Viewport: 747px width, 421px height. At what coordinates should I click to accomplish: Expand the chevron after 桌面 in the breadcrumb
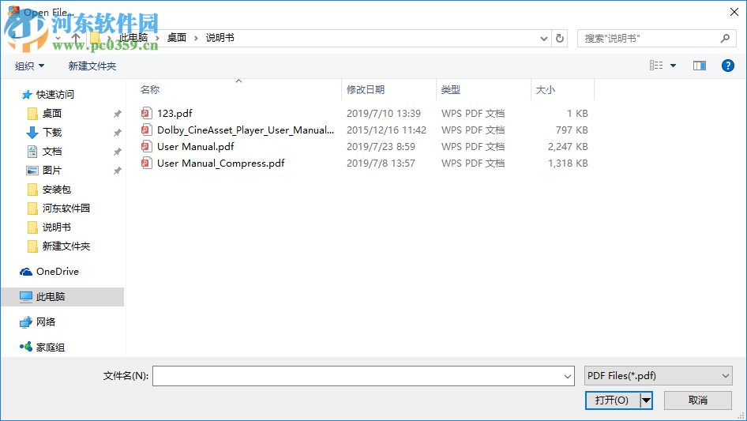click(196, 38)
